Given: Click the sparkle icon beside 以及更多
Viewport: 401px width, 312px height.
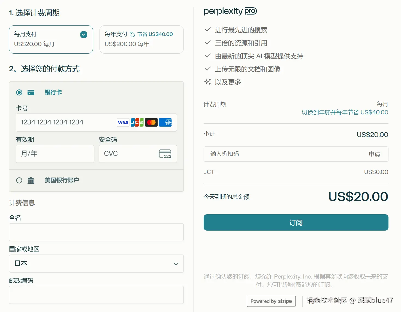Looking at the screenshot, I should click(208, 82).
